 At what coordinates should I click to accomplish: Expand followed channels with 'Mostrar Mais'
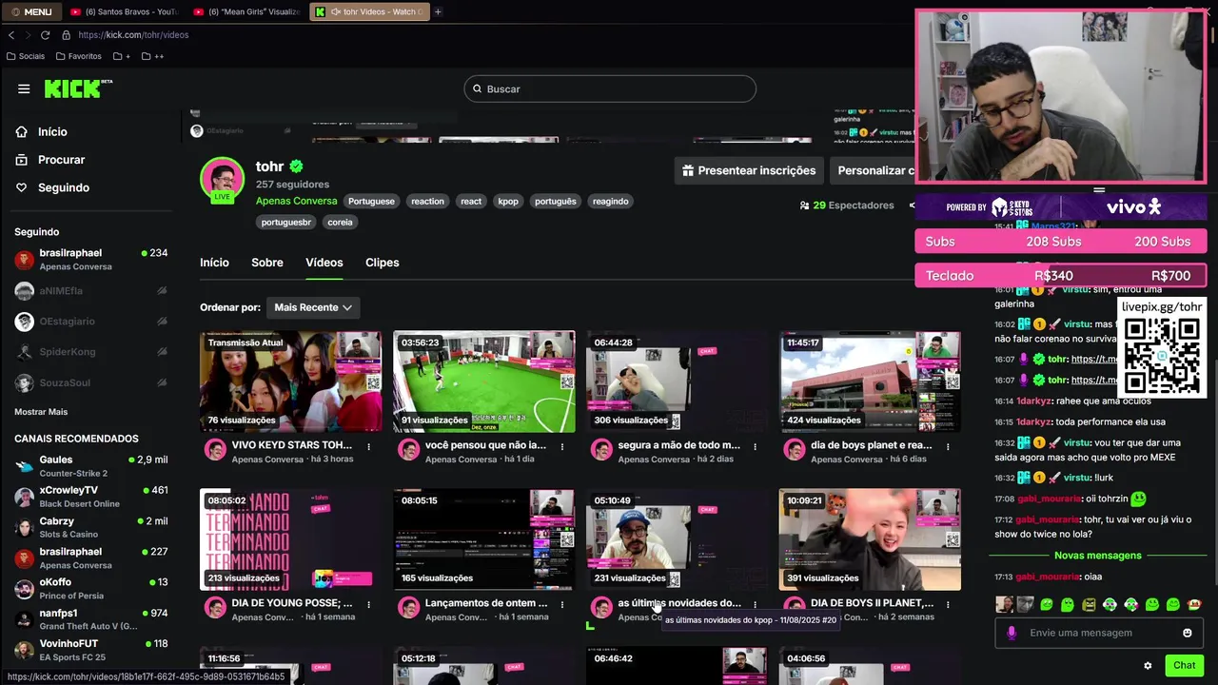[41, 412]
